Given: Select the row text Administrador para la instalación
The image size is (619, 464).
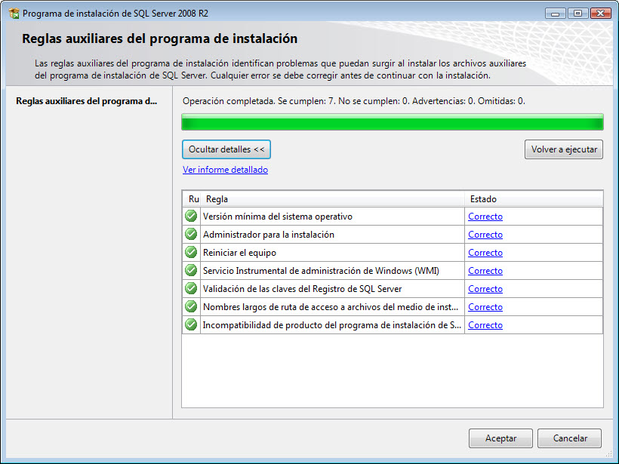Looking at the screenshot, I should [269, 235].
